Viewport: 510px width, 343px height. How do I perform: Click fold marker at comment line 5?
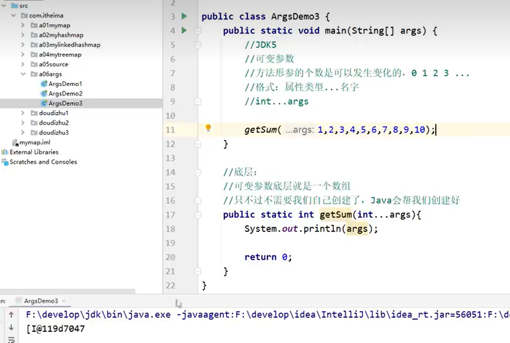click(x=198, y=45)
